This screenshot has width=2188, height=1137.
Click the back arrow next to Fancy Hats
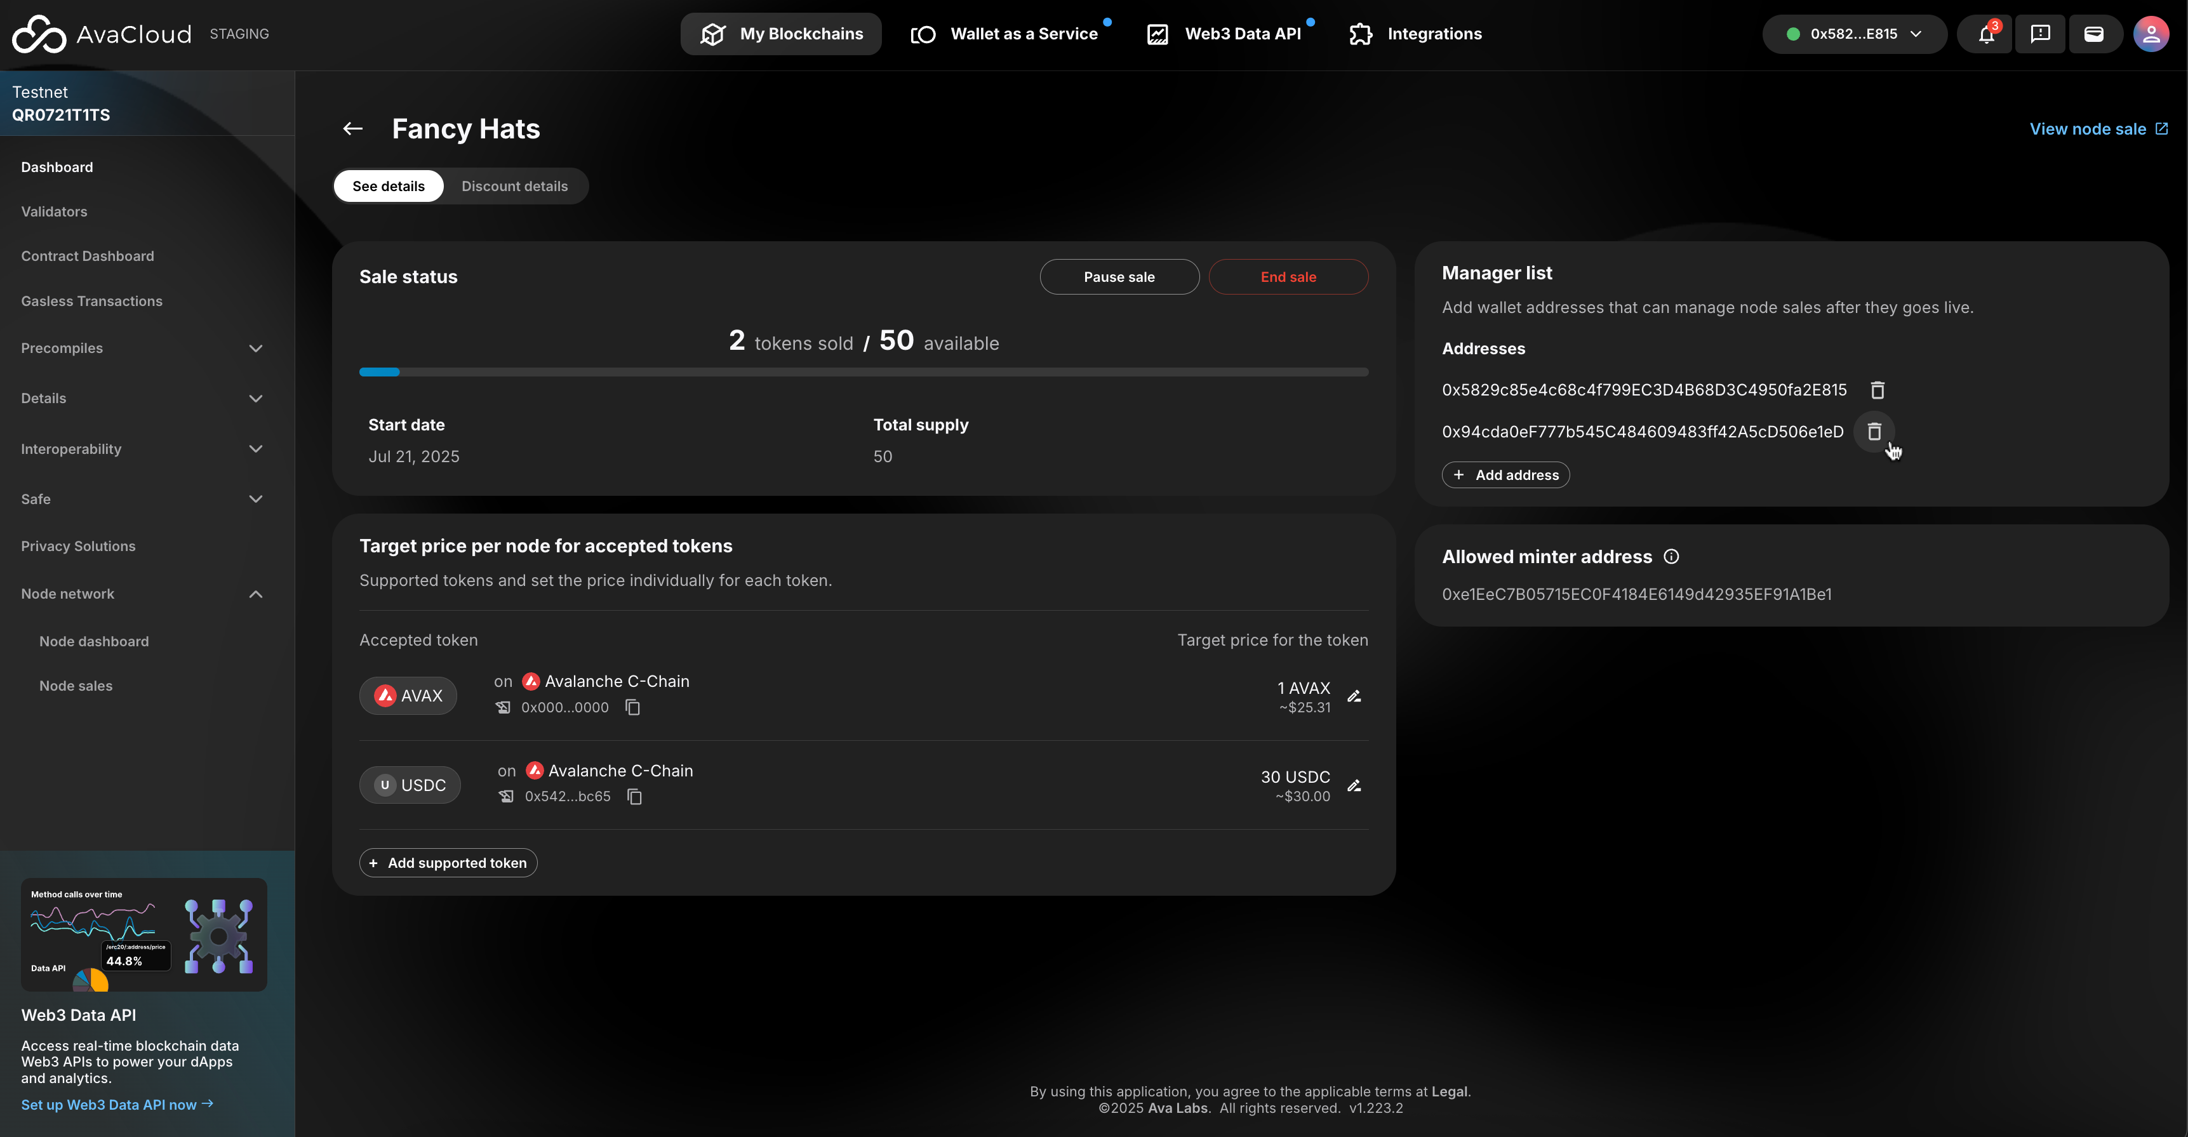click(x=352, y=129)
